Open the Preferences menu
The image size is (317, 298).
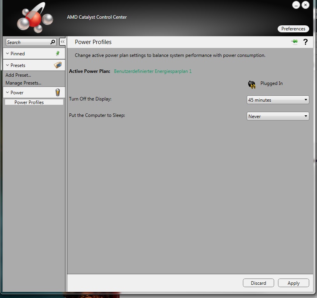pyautogui.click(x=293, y=29)
